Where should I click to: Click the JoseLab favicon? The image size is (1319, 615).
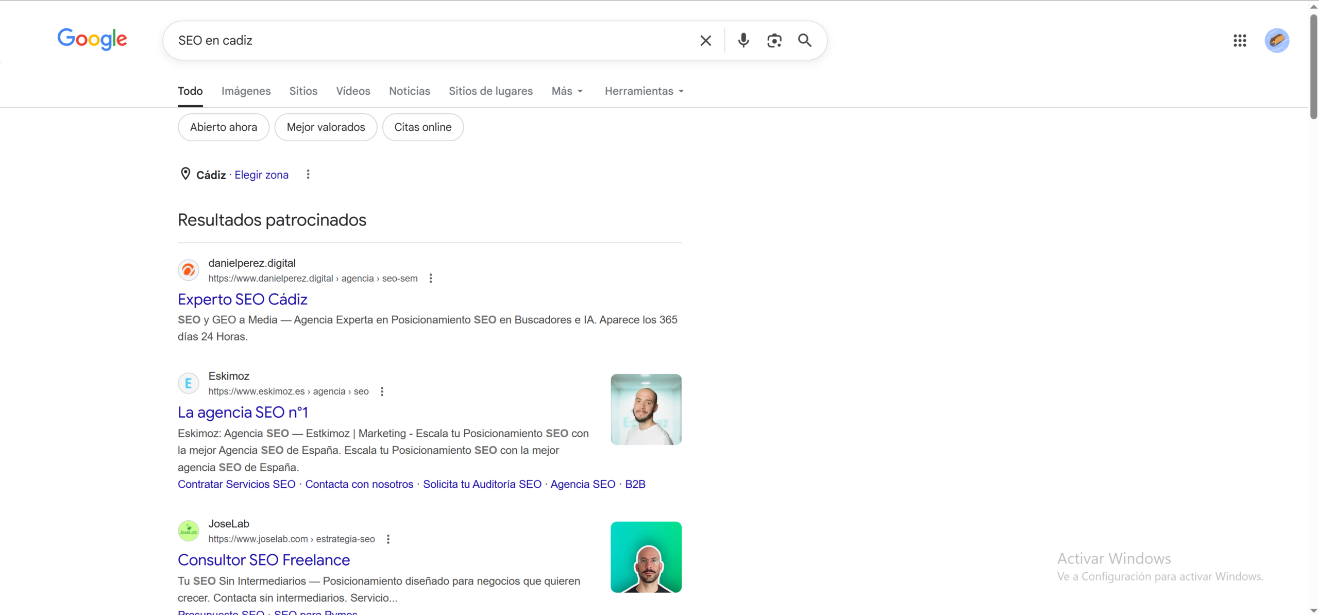pos(189,531)
